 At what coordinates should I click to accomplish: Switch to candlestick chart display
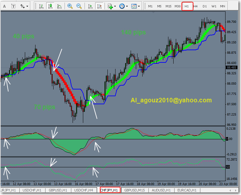(x=50, y=6)
